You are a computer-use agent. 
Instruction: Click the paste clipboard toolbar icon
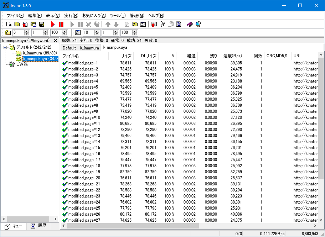click(x=33, y=25)
